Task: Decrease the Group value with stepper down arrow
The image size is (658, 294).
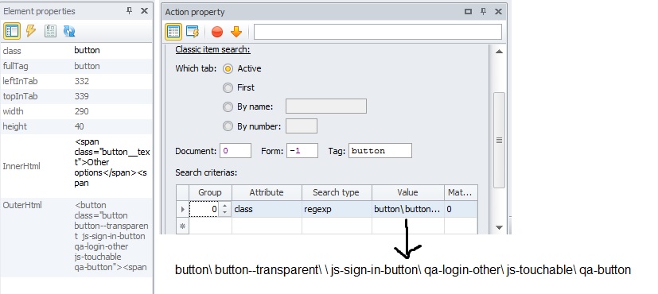Action: [225, 212]
